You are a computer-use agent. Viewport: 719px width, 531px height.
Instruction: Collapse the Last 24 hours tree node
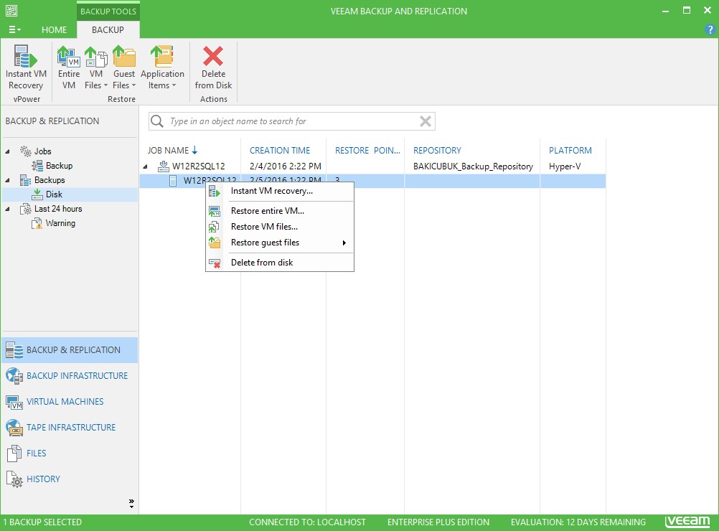pyautogui.click(x=7, y=209)
